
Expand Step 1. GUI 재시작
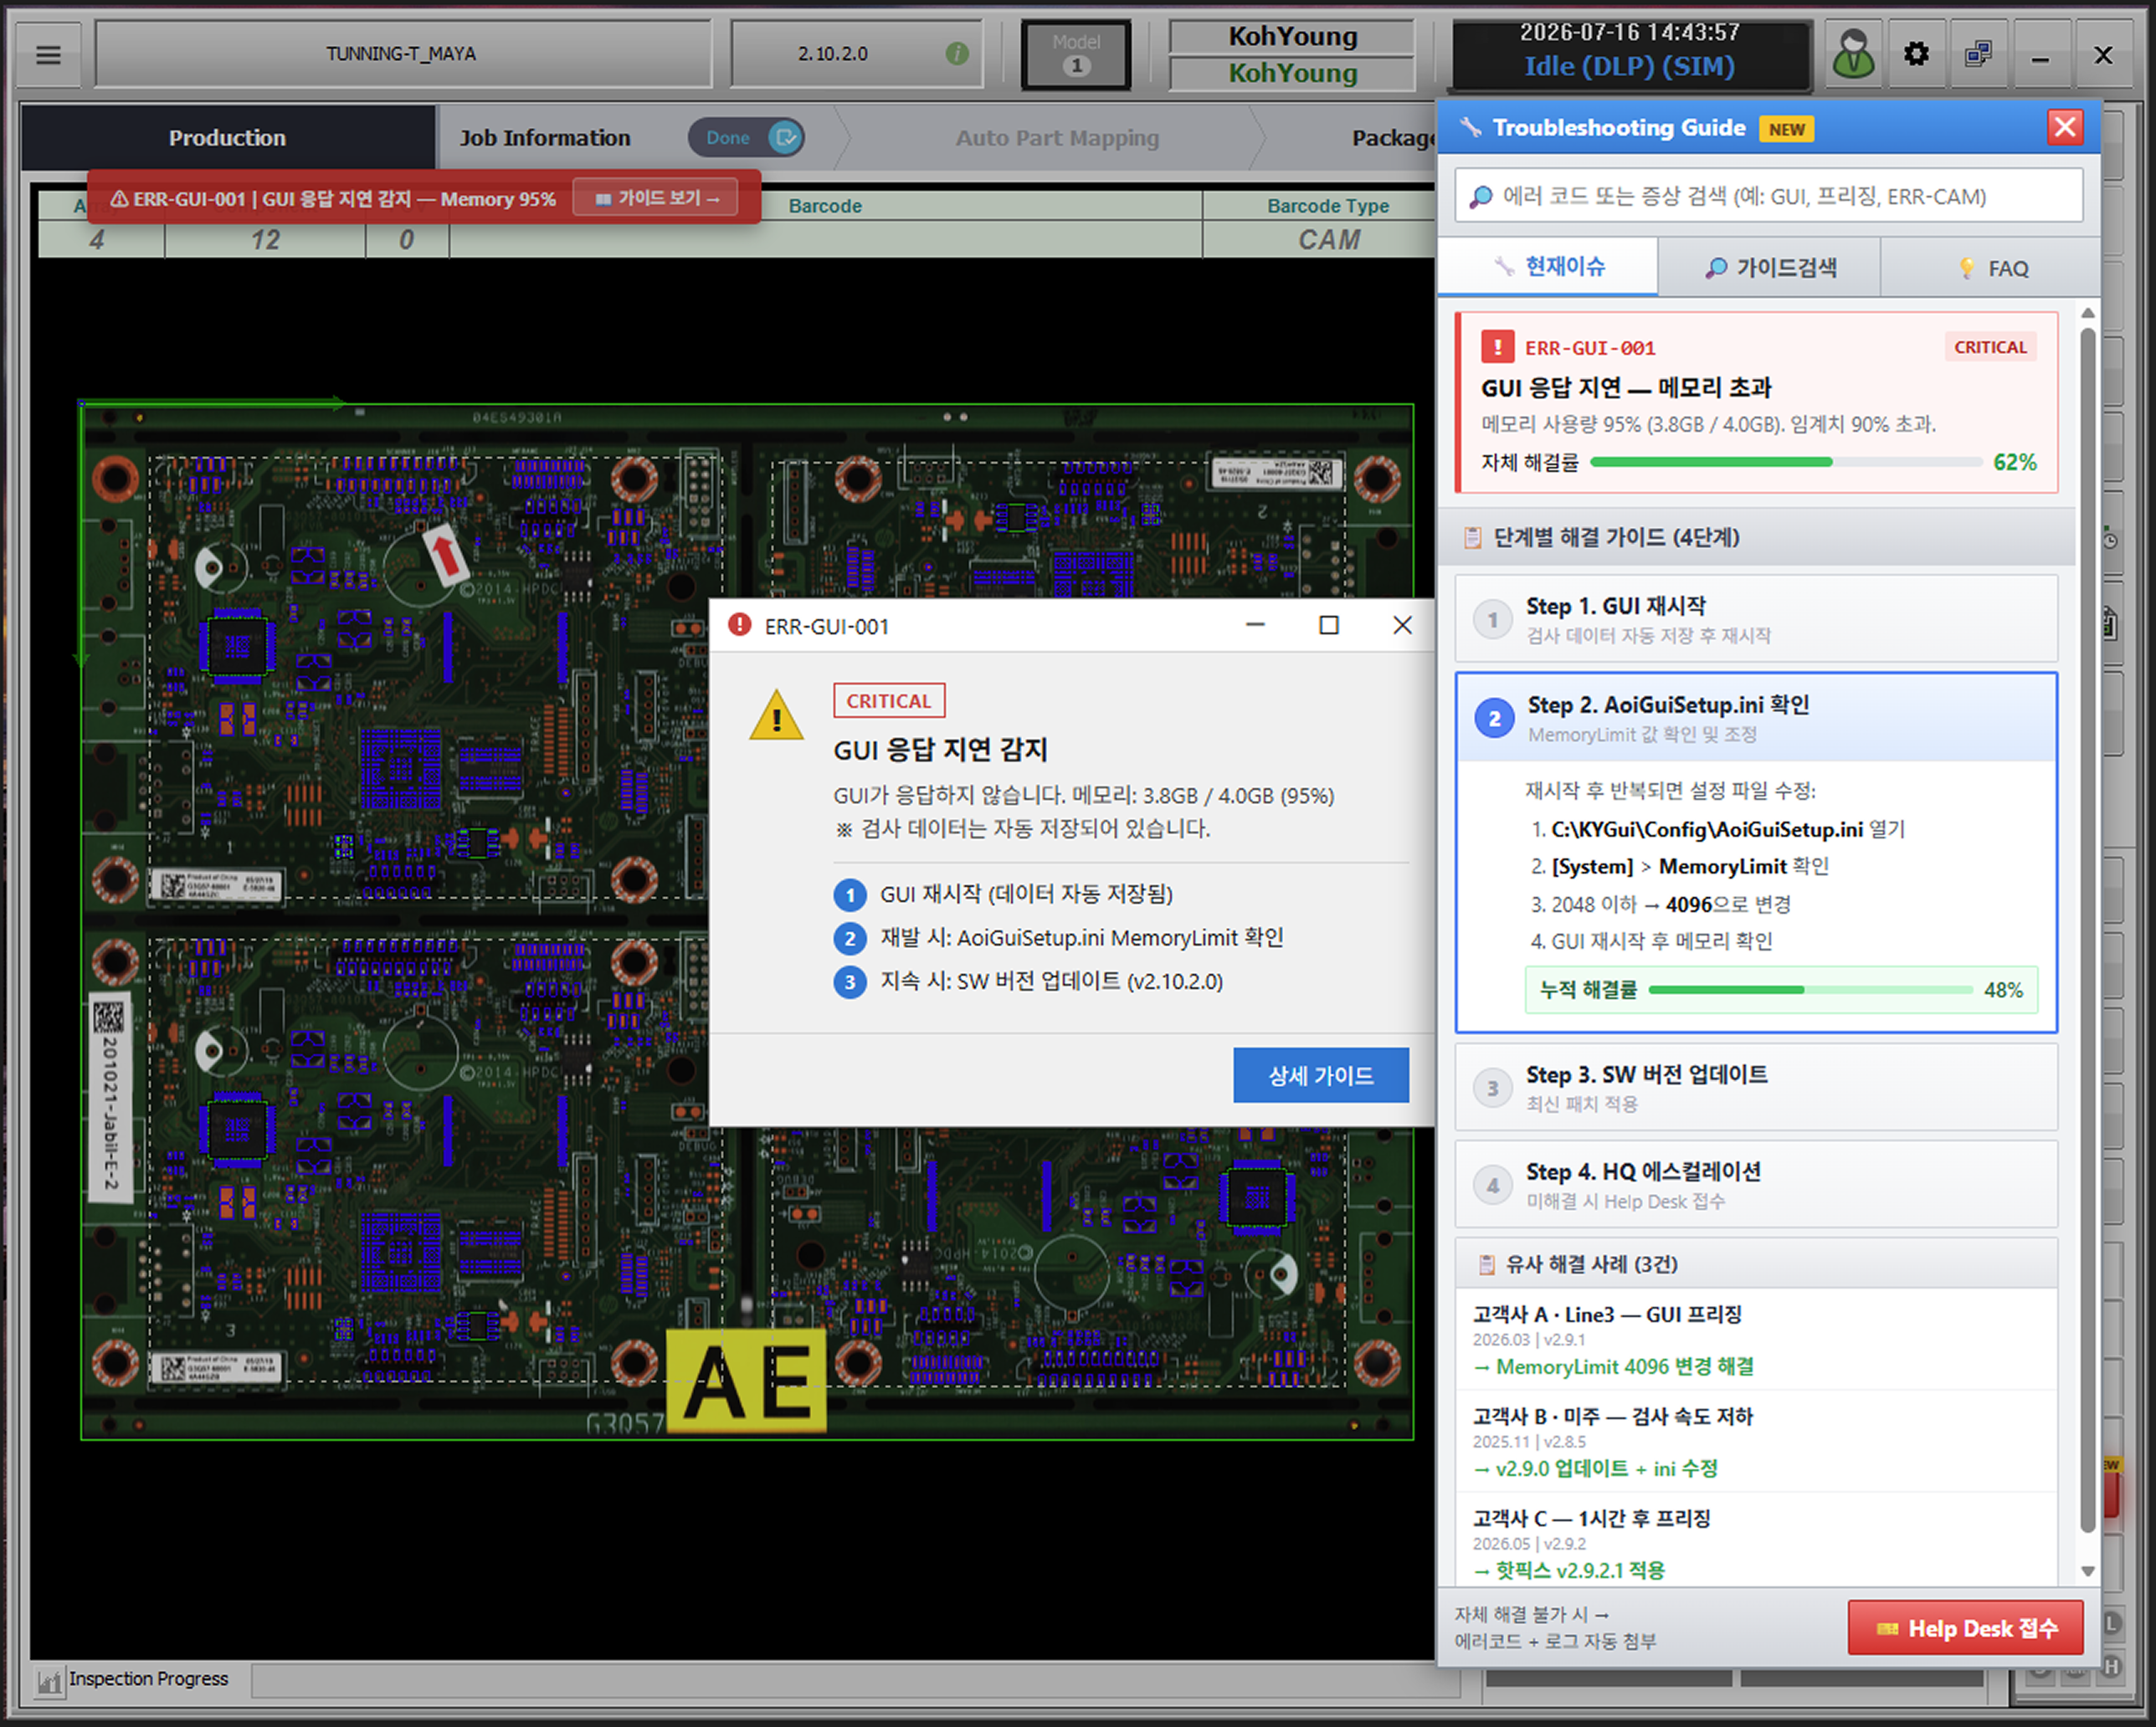1756,619
